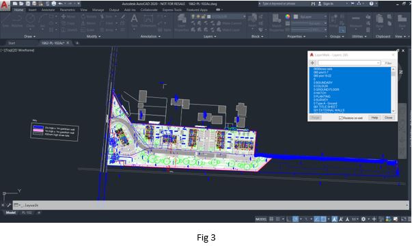Click the command line input field
Viewport: 412px width, 246px height.
(210, 205)
